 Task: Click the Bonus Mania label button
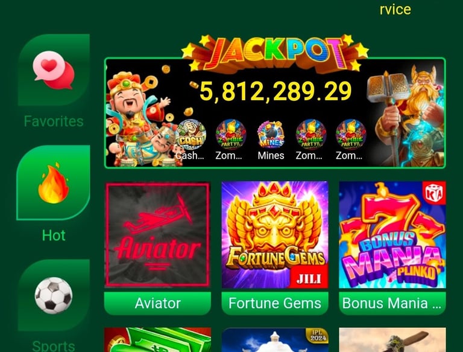point(392,303)
